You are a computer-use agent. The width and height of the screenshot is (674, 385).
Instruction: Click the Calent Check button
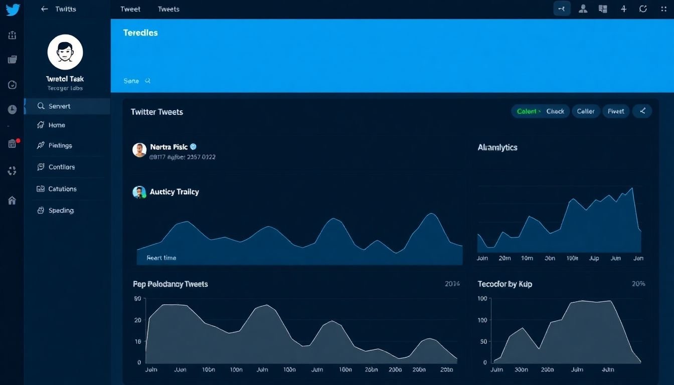point(541,111)
